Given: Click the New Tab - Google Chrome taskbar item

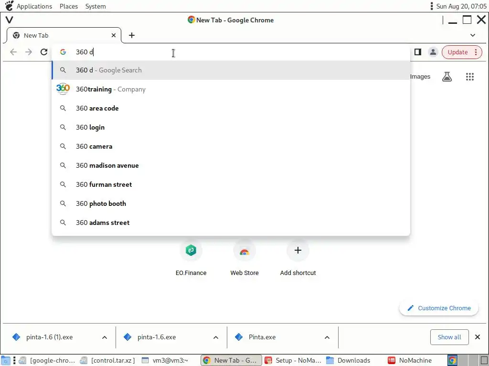Looking at the screenshot, I should point(231,360).
